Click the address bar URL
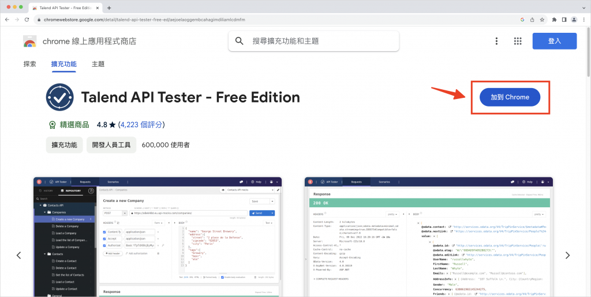This screenshot has width=591, height=297. (145, 20)
